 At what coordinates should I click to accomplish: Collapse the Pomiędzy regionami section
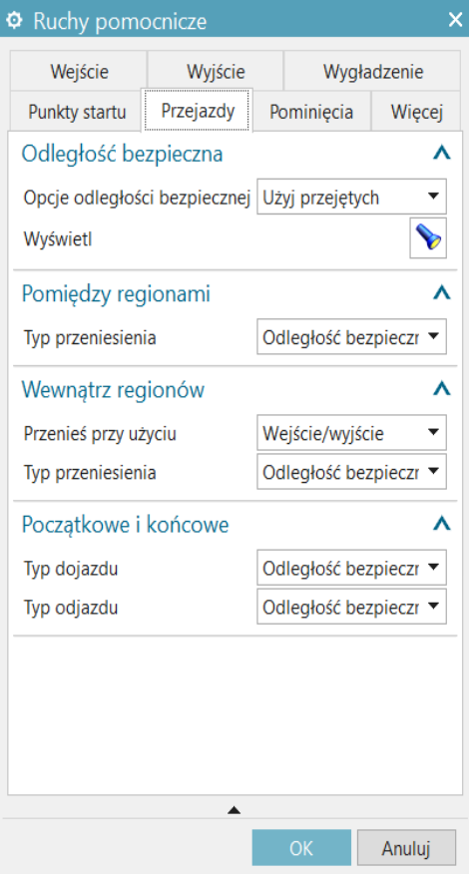point(442,293)
